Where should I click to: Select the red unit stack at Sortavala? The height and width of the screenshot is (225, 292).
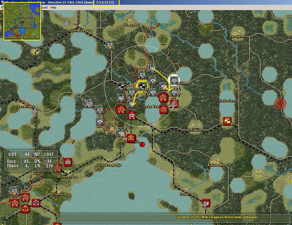pos(131,138)
